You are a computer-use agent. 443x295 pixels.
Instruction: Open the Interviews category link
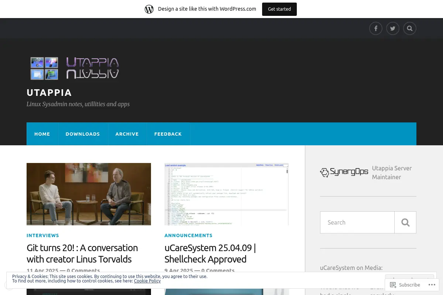(43, 235)
